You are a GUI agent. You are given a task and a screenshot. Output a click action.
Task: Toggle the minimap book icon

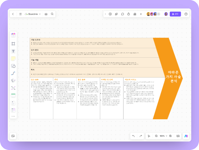click(178, 136)
